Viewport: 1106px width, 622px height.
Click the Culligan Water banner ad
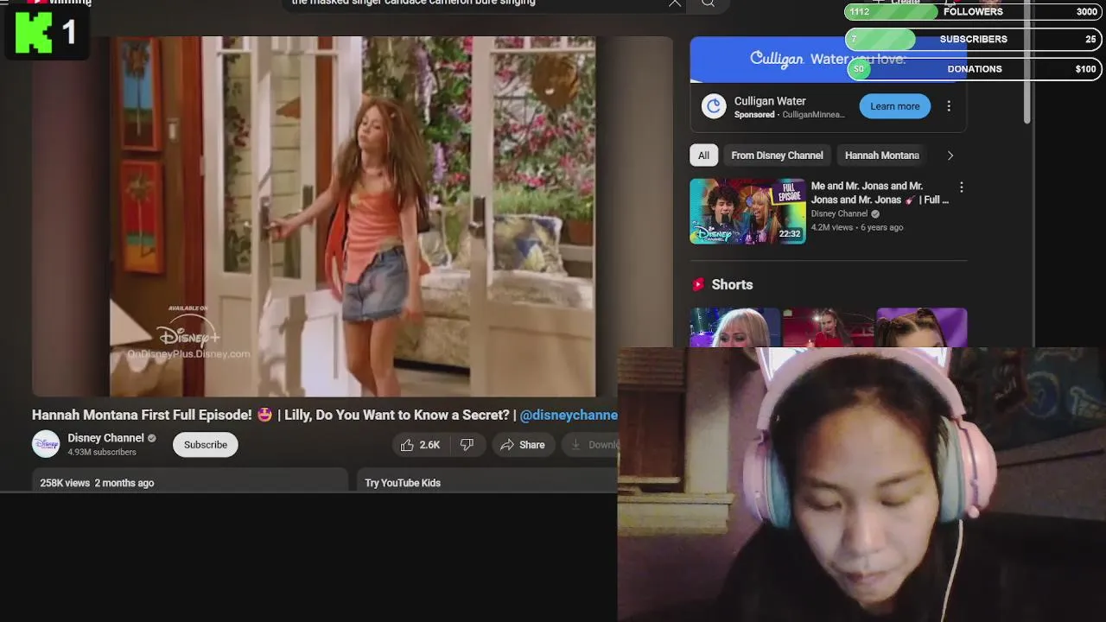point(828,60)
